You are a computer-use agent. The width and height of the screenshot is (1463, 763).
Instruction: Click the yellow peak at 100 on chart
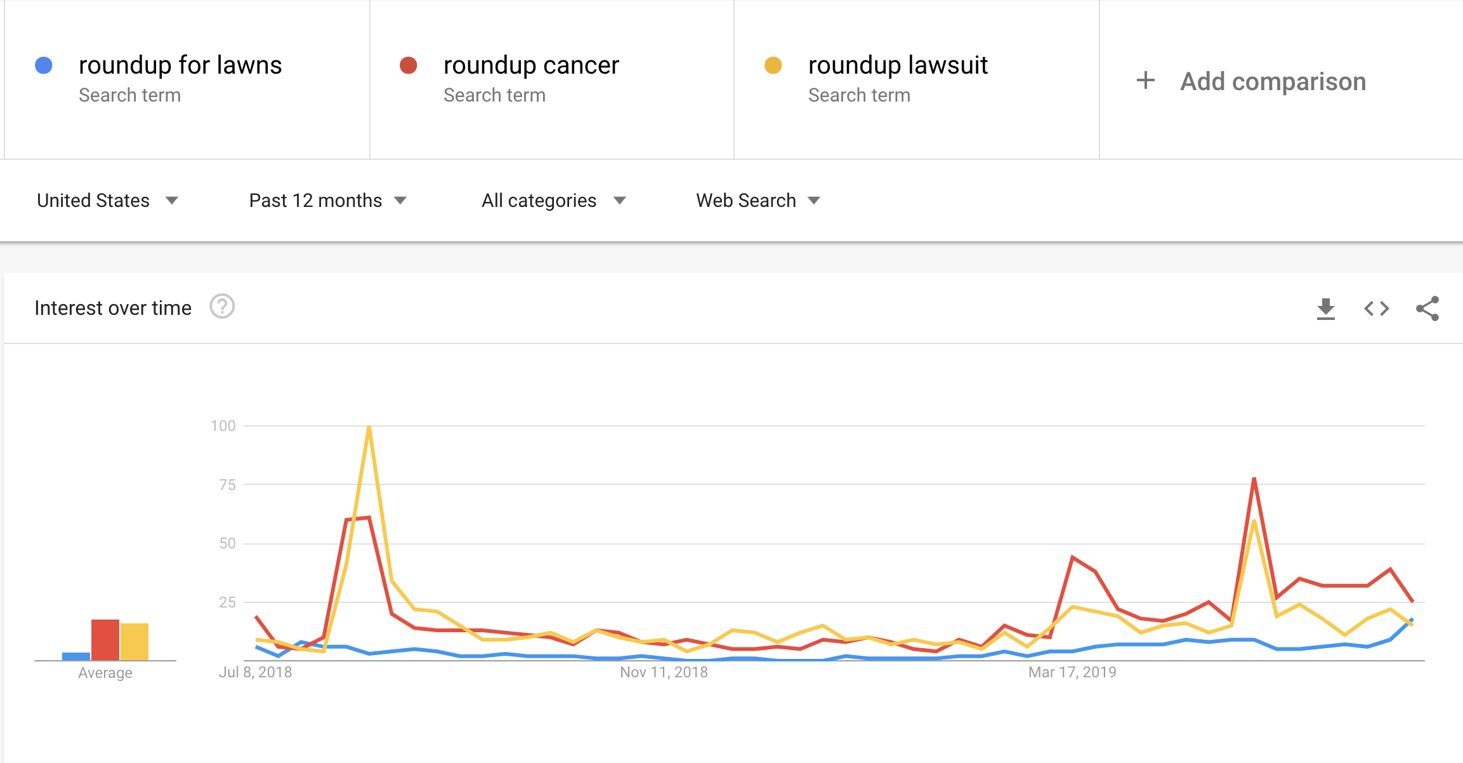[x=369, y=427]
